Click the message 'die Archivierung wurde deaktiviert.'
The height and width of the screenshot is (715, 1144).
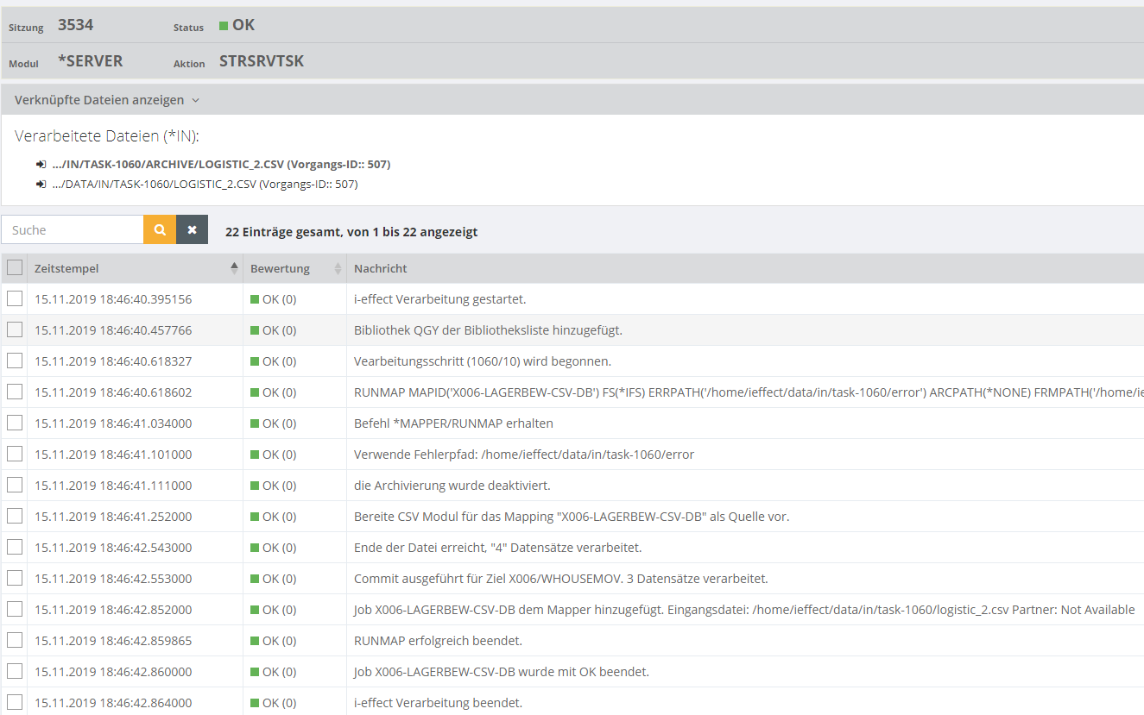point(452,486)
